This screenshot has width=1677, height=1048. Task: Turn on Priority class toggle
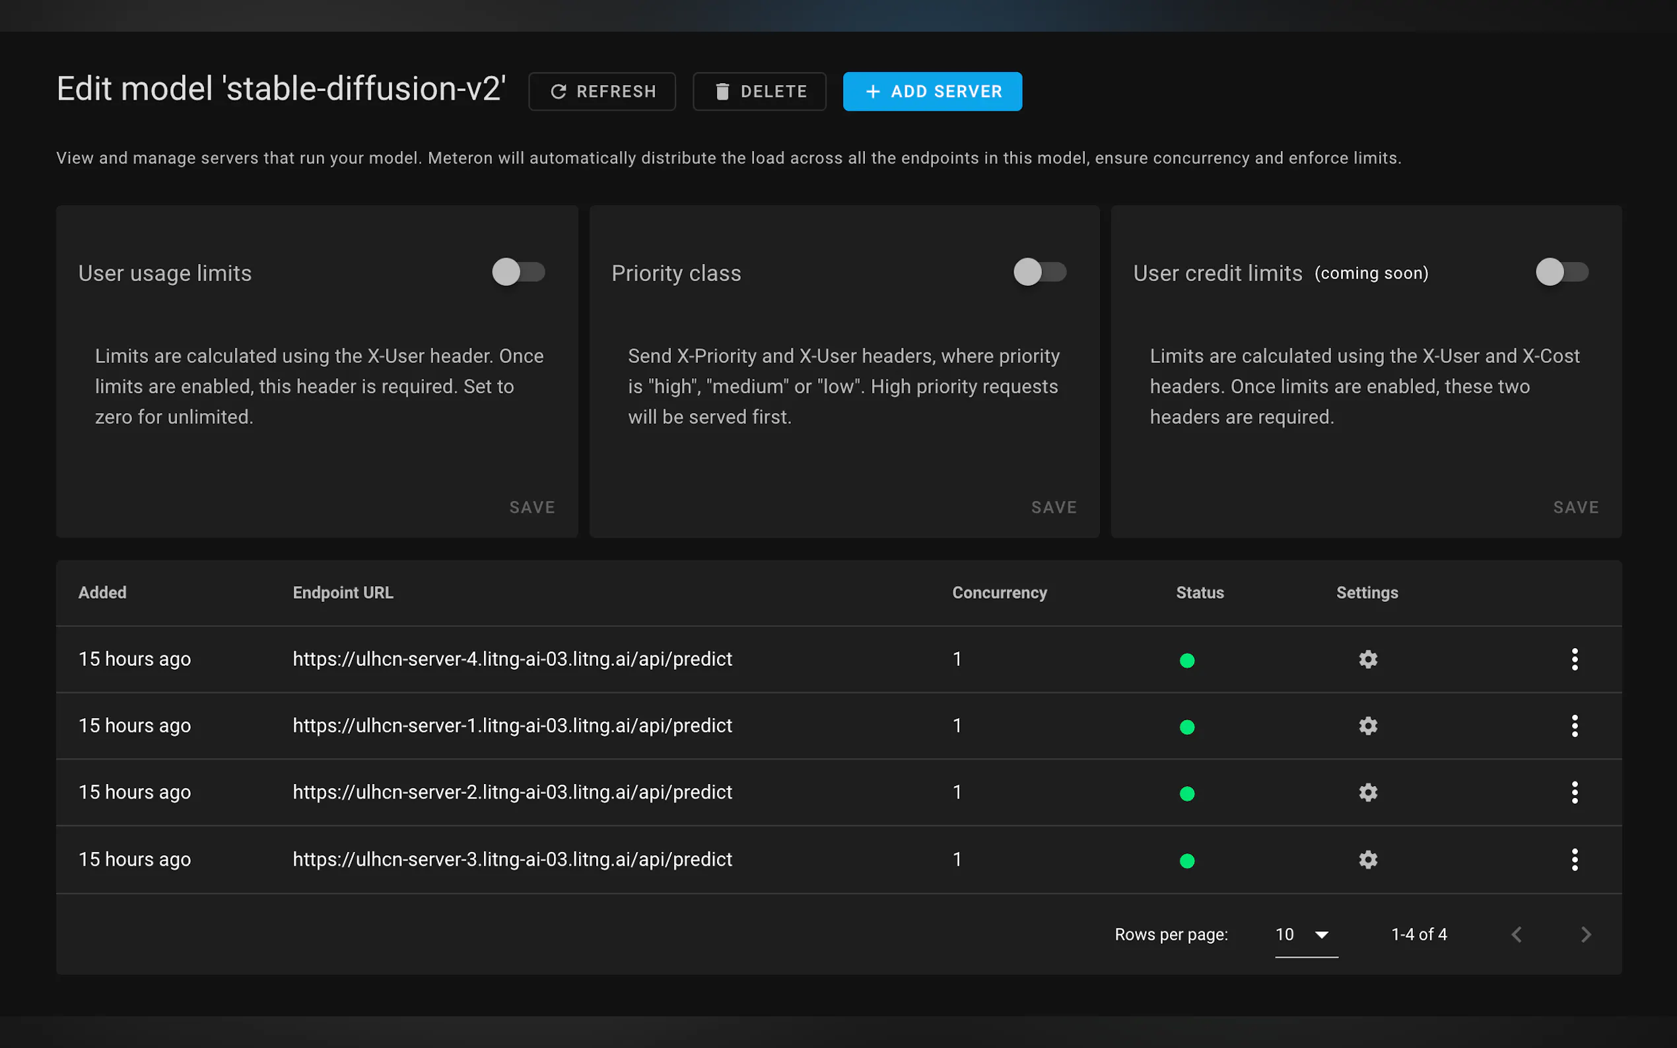1039,272
